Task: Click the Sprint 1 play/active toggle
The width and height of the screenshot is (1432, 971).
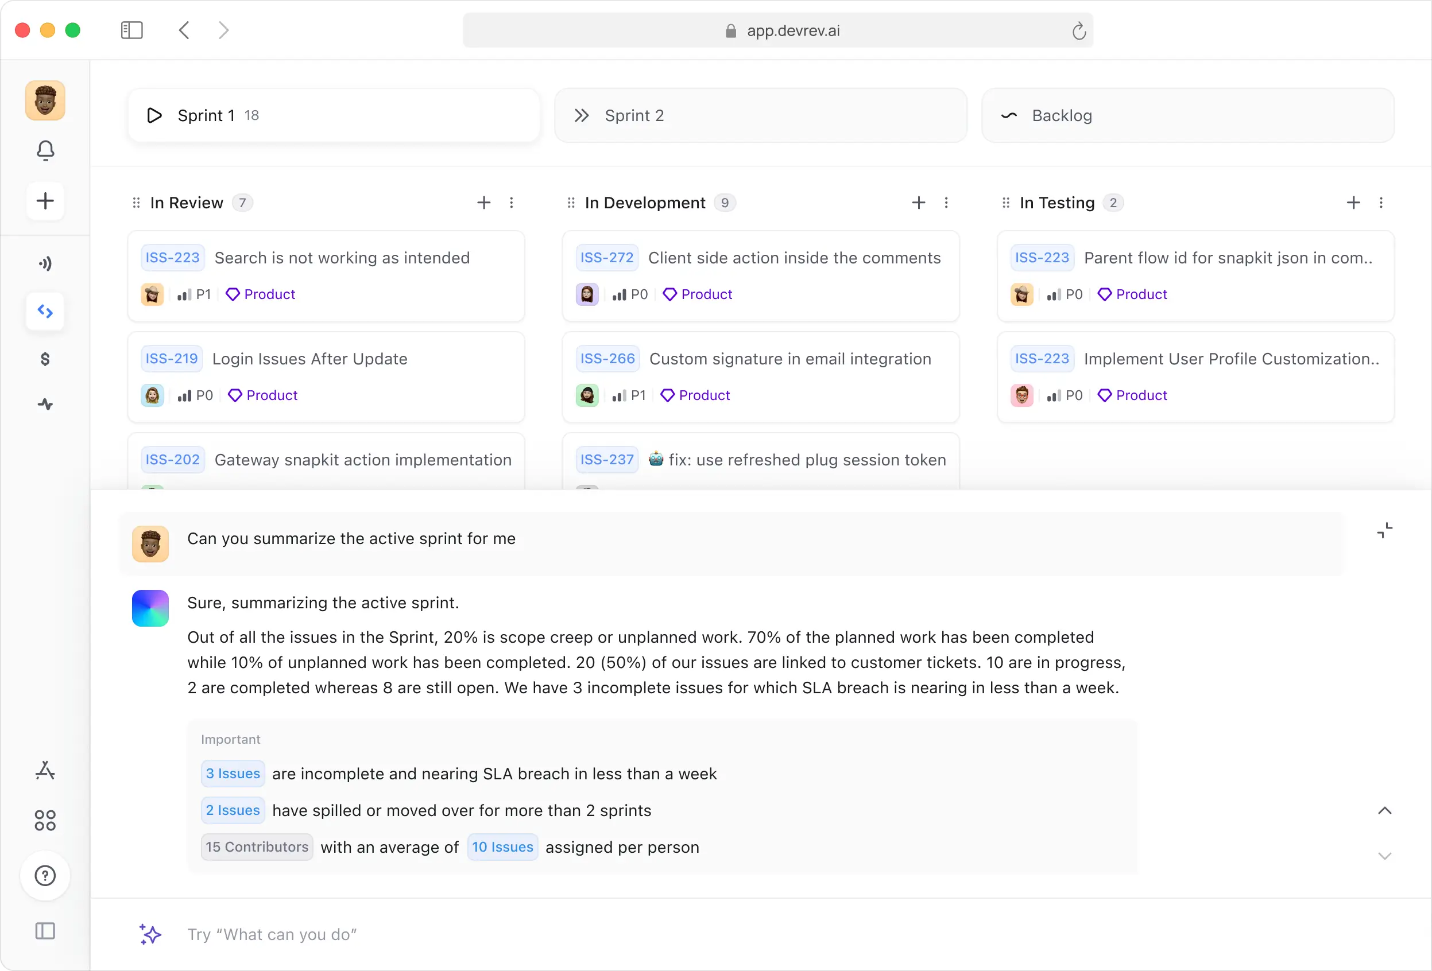Action: (155, 116)
